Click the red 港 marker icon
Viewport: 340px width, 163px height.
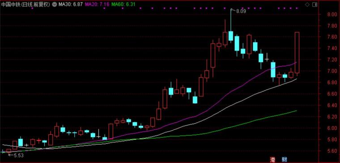point(272,160)
